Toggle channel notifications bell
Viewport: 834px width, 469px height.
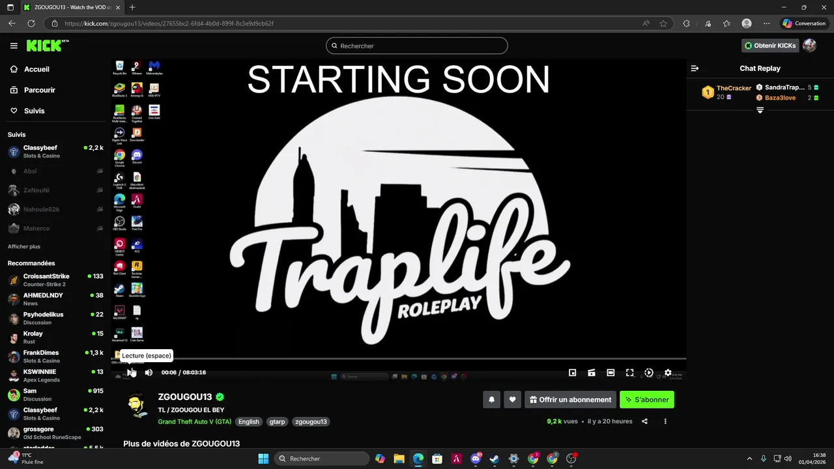(492, 399)
